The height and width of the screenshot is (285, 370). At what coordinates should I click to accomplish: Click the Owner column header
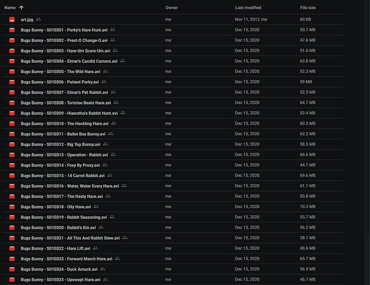coord(172,8)
